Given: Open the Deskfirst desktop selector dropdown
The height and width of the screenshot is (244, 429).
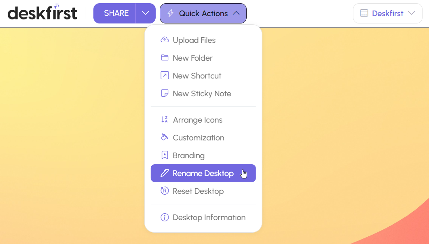Looking at the screenshot, I should point(387,13).
